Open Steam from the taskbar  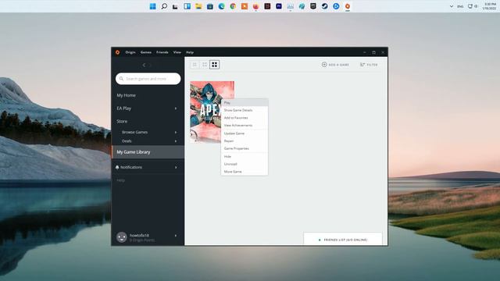click(325, 6)
